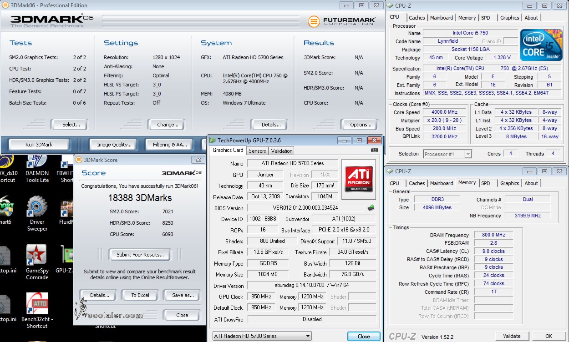Select the Graphics Card tab in GPU-Z
569x342 pixels.
coord(228,150)
